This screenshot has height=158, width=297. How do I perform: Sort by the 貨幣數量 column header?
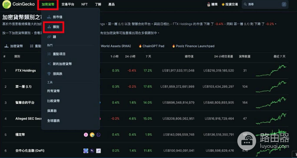tap(245, 56)
